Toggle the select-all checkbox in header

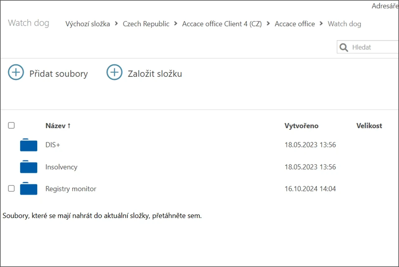(x=11, y=125)
